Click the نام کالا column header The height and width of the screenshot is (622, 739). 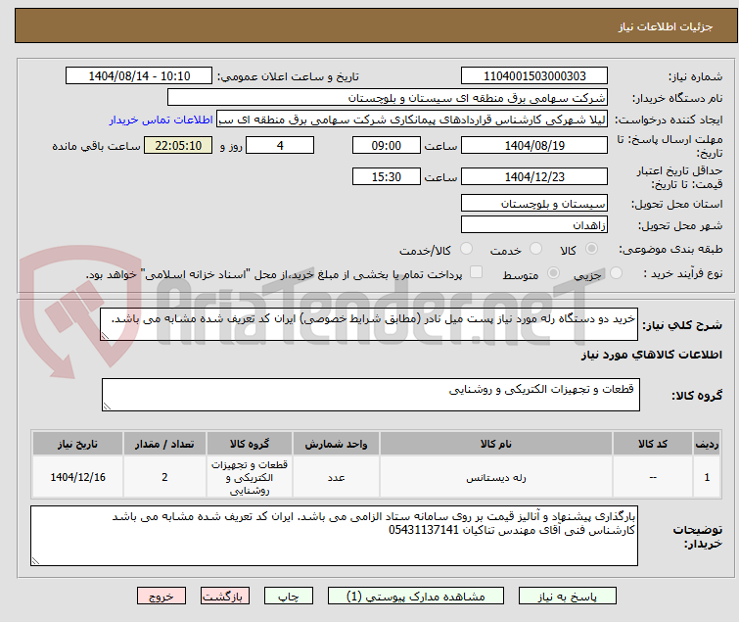pyautogui.click(x=496, y=444)
